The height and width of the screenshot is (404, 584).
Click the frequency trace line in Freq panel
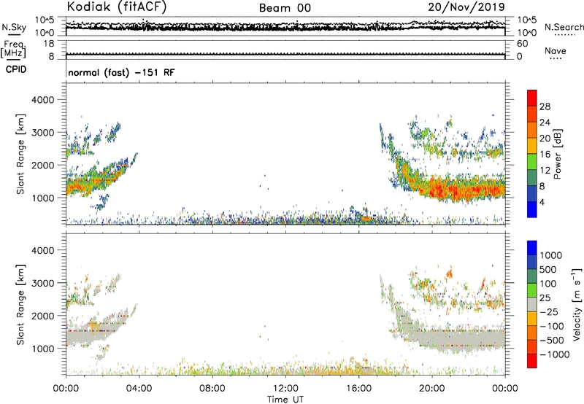click(x=285, y=54)
